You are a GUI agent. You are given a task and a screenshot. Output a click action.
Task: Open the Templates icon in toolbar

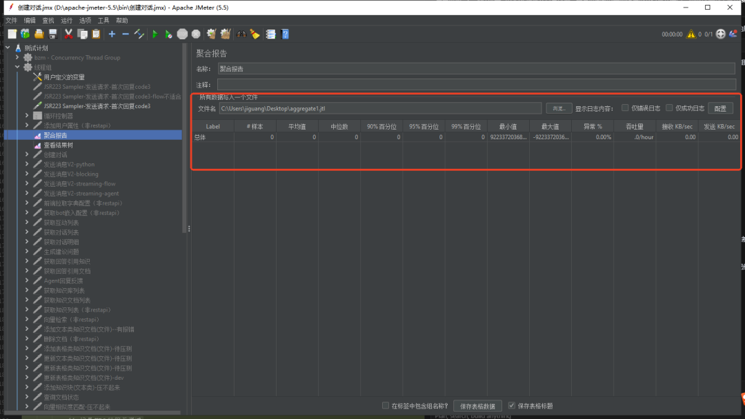point(26,34)
